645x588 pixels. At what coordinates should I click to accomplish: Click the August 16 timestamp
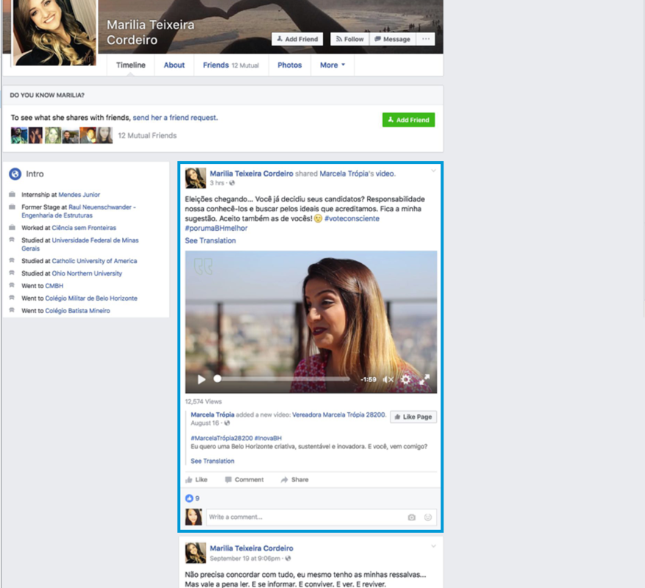[205, 423]
